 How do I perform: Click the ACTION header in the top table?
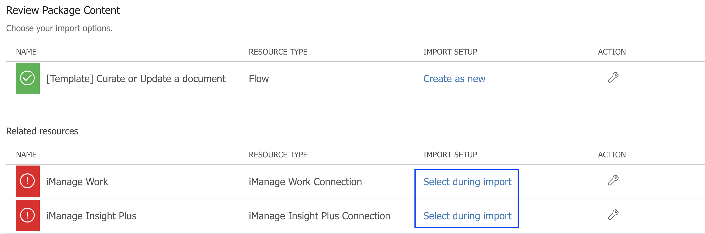[x=612, y=52]
